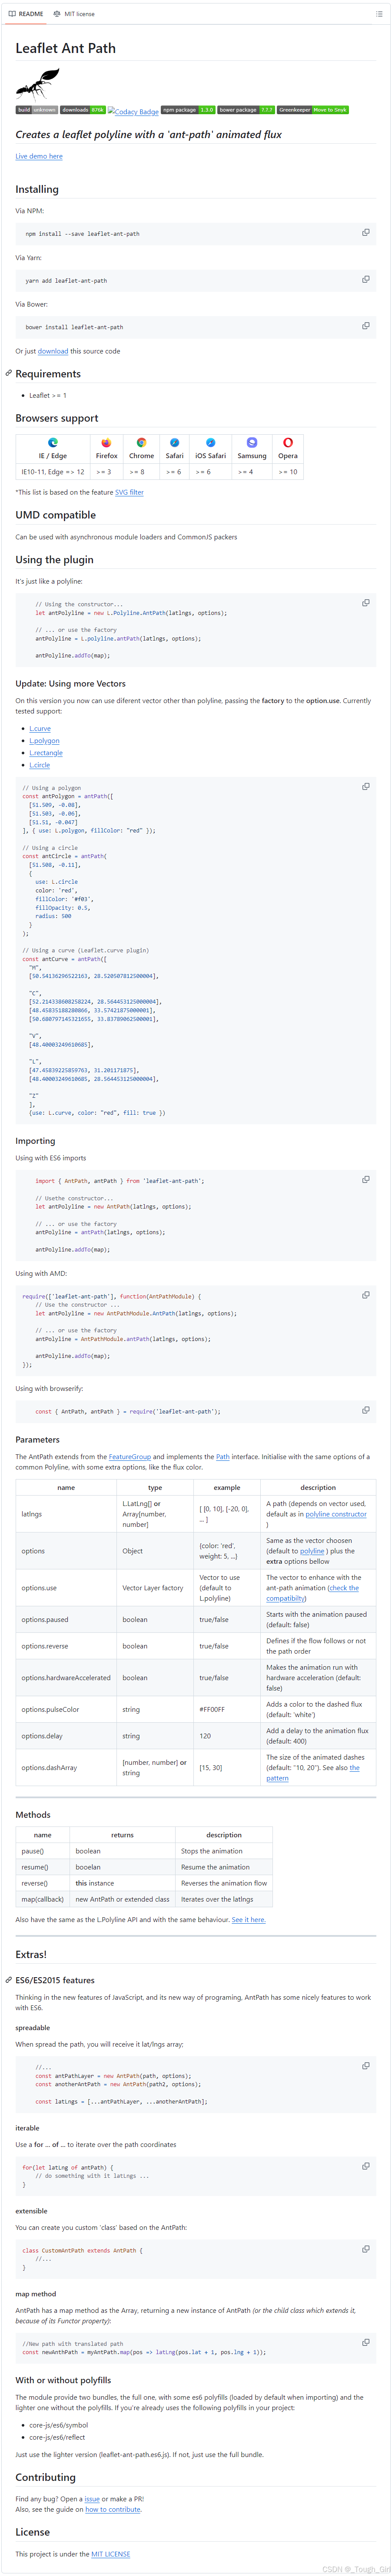The height and width of the screenshot is (2576, 392).
Task: Open the how to contribute link
Action: [x=113, y=2509]
